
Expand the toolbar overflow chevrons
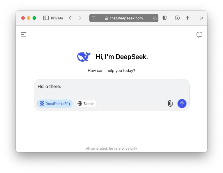coord(201,18)
